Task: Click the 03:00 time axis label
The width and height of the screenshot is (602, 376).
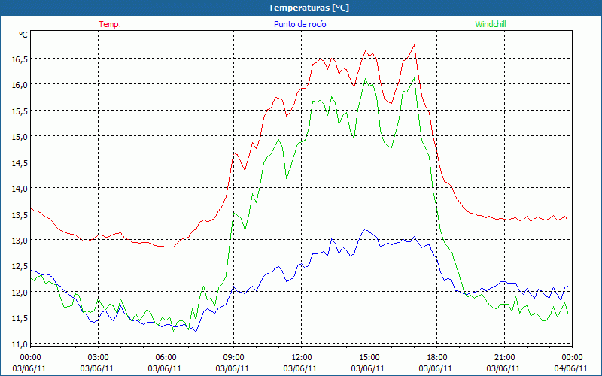Action: tap(99, 357)
